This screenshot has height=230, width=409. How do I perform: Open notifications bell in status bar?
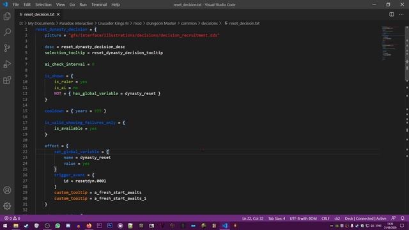point(403,218)
